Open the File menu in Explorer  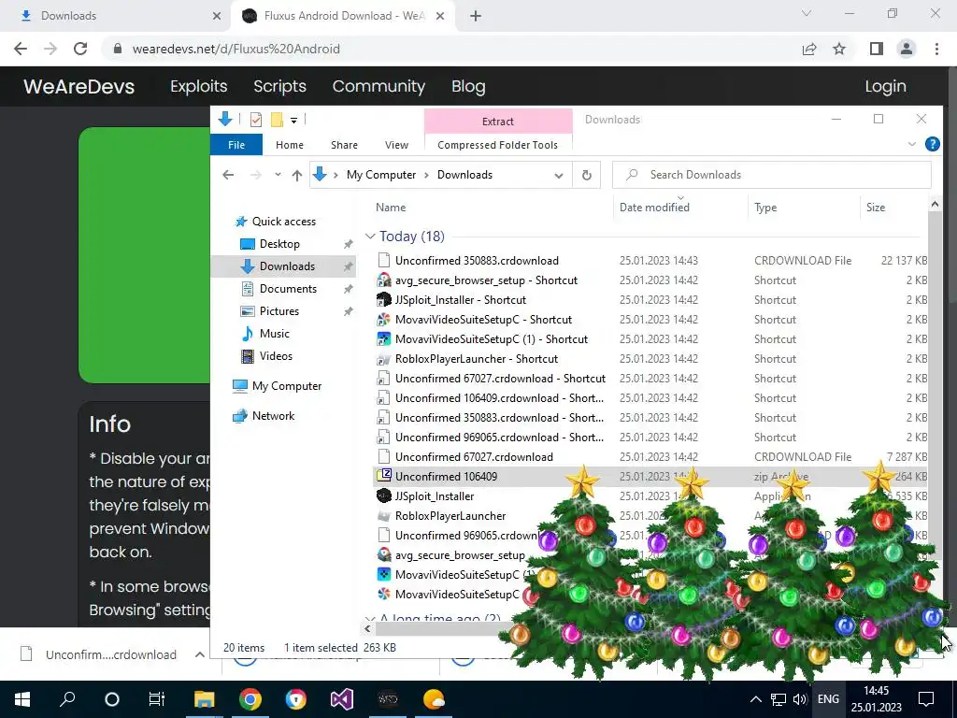tap(236, 145)
